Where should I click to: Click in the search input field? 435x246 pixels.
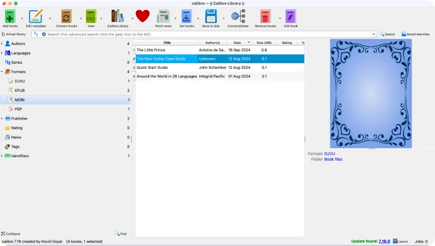point(208,34)
